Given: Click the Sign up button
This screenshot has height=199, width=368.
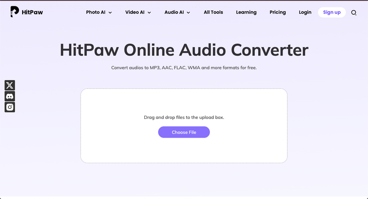Looking at the screenshot, I should tap(332, 12).
